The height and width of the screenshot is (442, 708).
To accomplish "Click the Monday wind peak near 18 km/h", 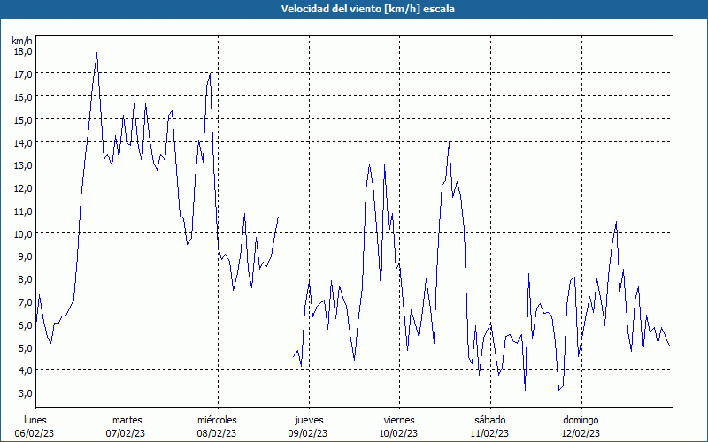I will pos(96,53).
